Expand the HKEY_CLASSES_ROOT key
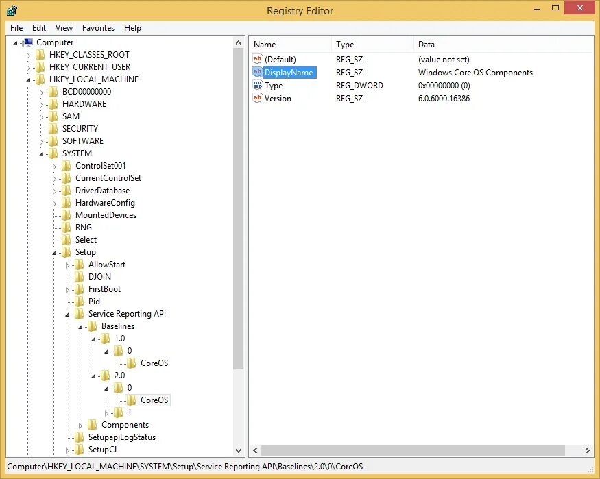600x479 pixels. tap(28, 56)
